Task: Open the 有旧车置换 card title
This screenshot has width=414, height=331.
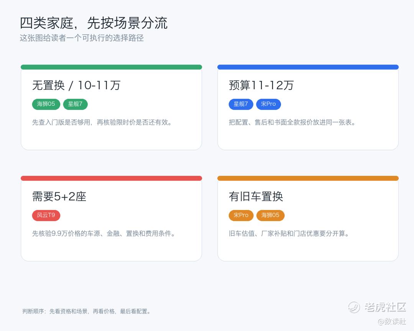Action: pyautogui.click(x=256, y=197)
